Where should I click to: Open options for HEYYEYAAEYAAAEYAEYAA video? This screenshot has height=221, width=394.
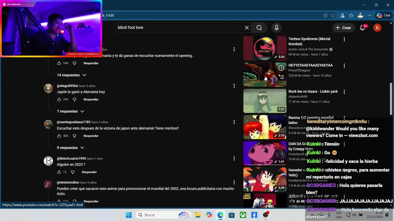tap(344, 65)
